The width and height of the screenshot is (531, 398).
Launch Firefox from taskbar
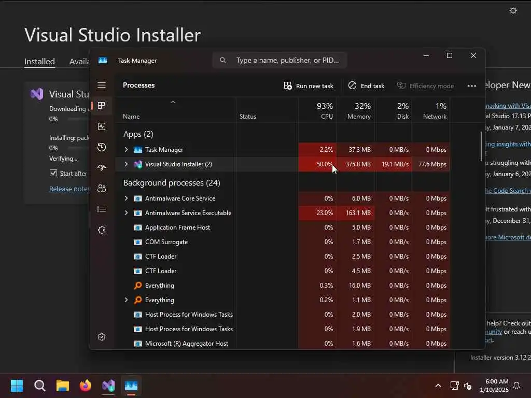click(x=86, y=386)
